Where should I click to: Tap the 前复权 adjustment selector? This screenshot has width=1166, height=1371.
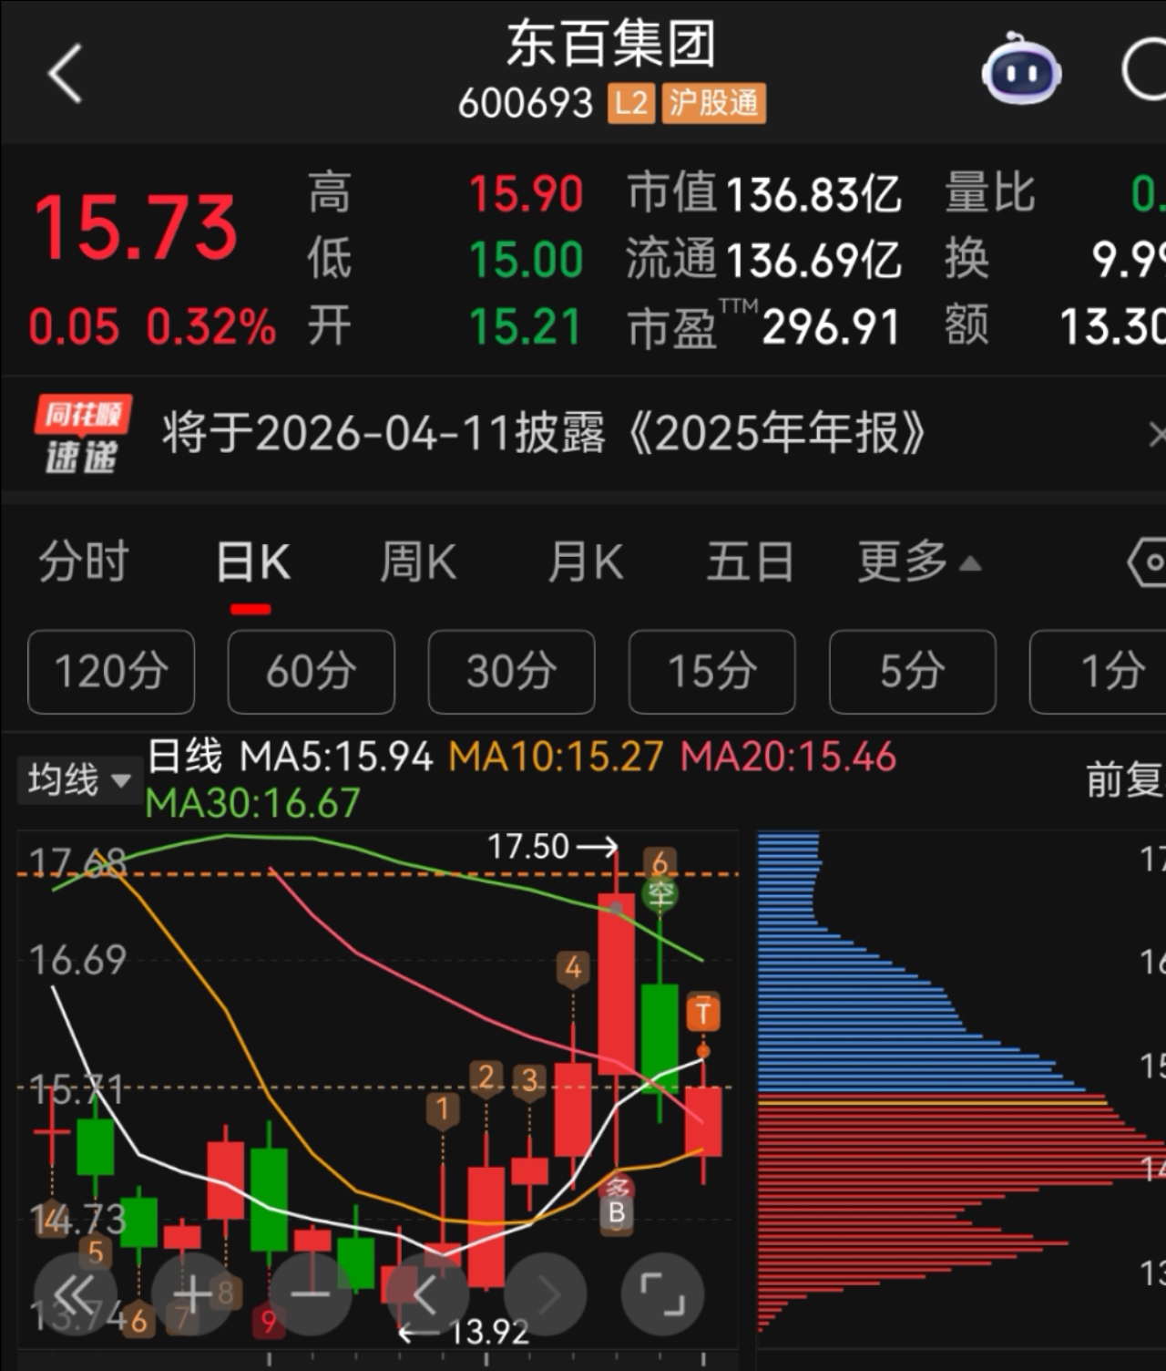pos(1125,780)
